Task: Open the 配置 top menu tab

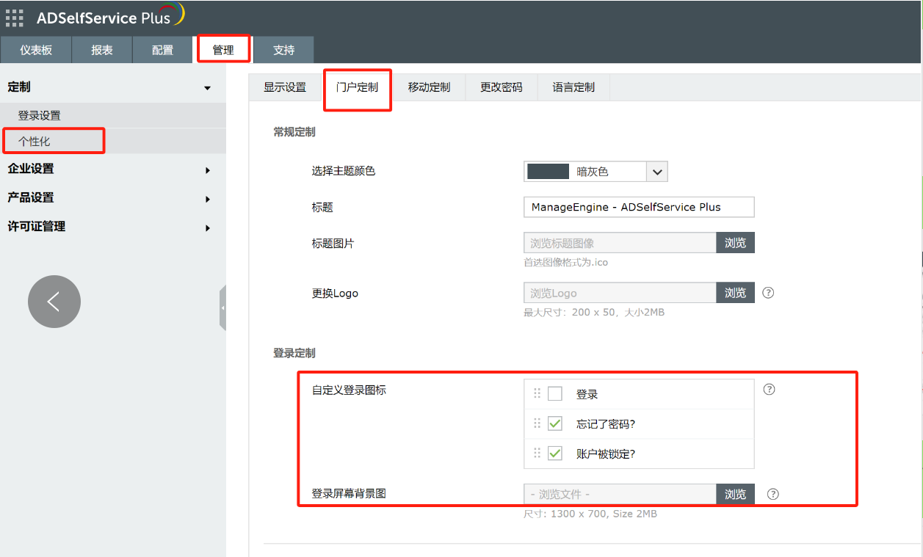Action: pos(162,50)
